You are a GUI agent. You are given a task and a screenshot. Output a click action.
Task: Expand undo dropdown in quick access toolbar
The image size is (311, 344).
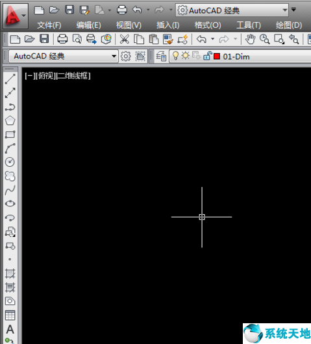[148, 10]
